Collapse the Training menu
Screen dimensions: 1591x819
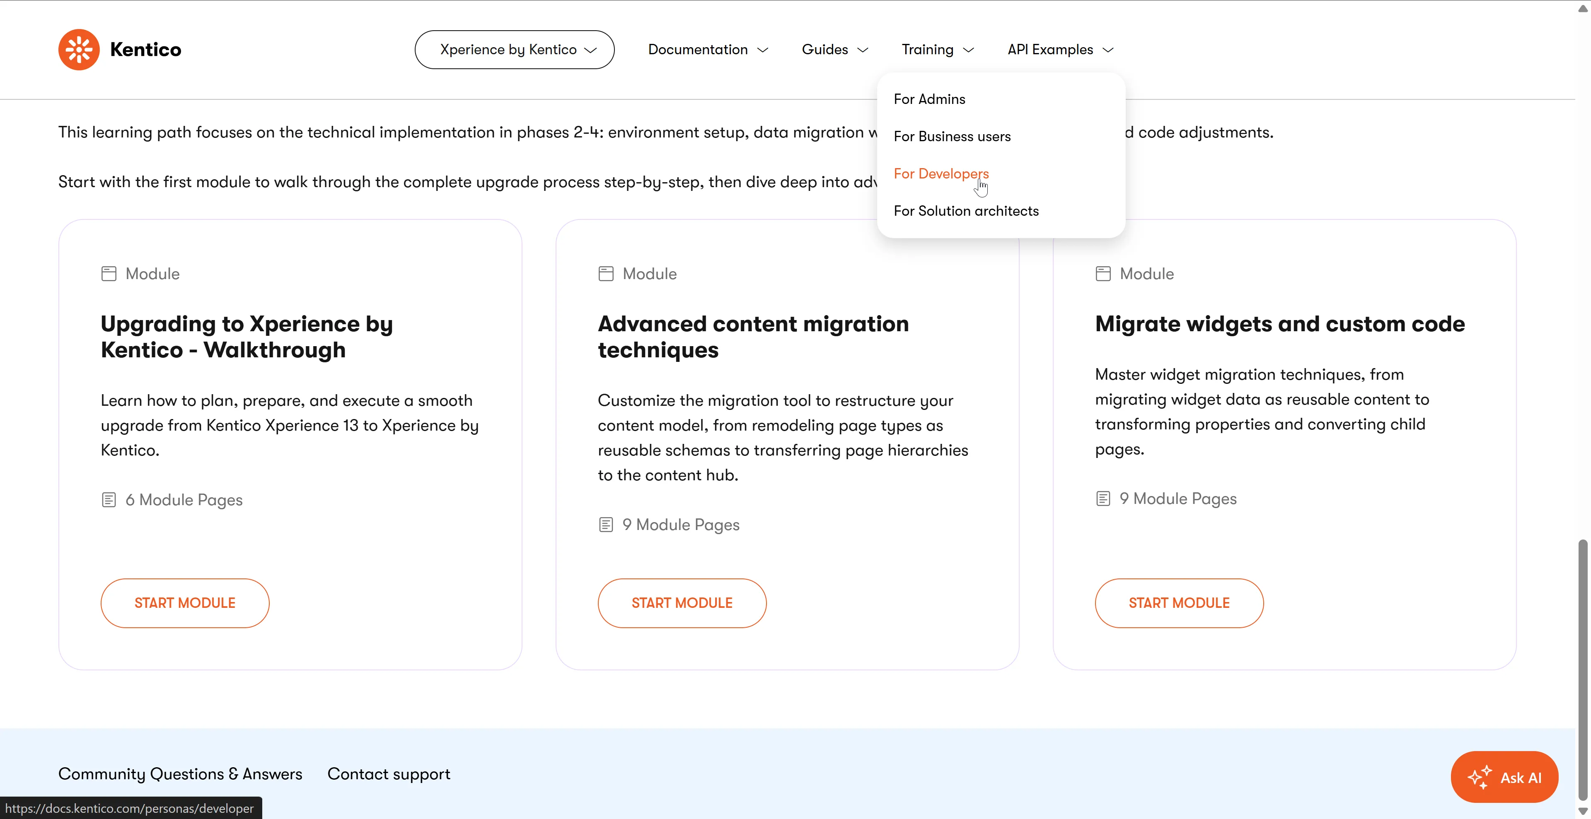point(938,49)
